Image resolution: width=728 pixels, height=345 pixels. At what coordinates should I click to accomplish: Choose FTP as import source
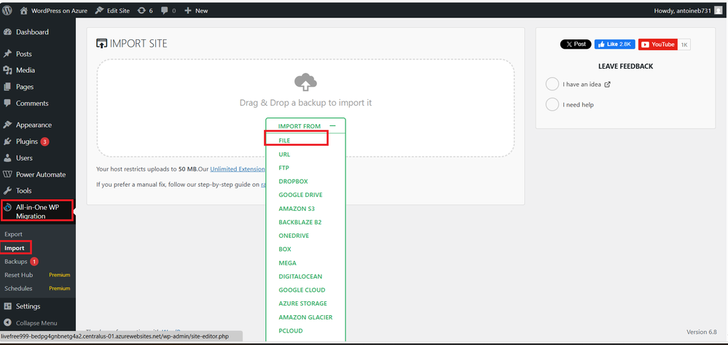284,167
